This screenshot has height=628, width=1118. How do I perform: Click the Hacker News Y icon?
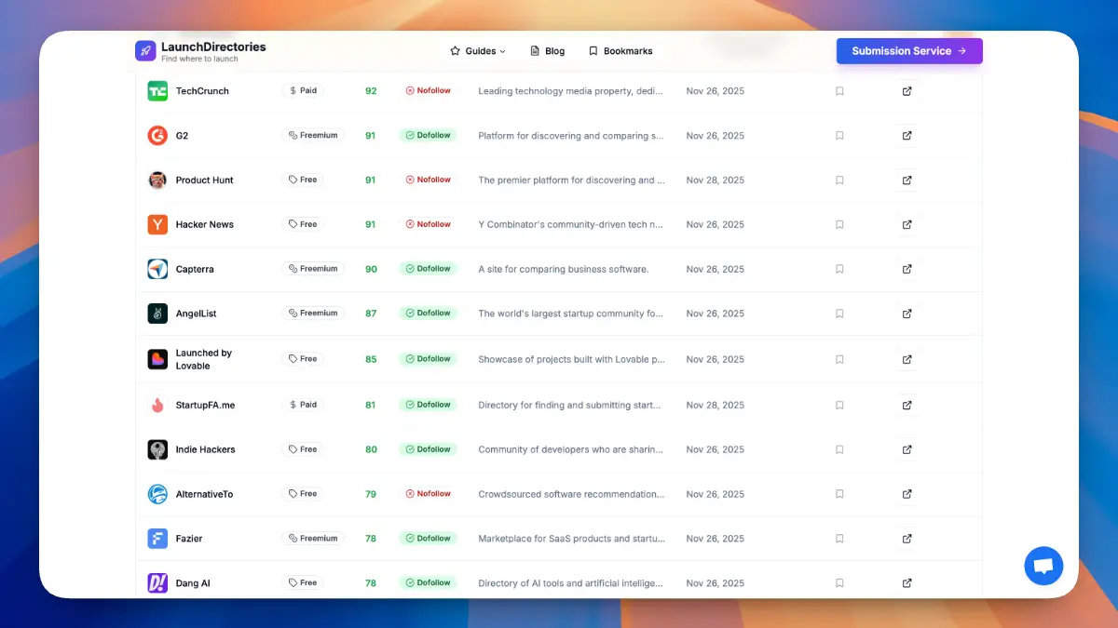click(157, 224)
